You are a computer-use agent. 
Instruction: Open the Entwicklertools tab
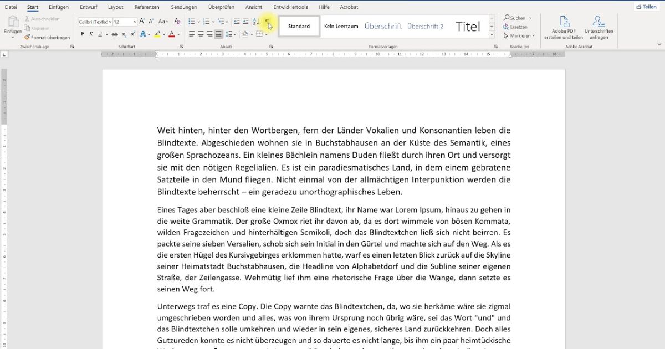(291, 7)
